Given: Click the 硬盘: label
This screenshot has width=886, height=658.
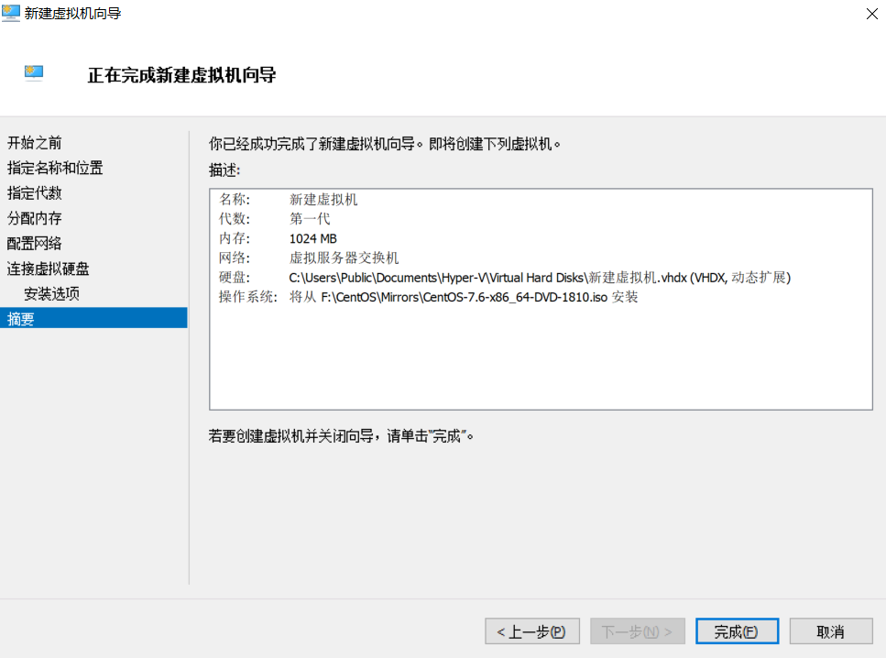Looking at the screenshot, I should coord(235,278).
